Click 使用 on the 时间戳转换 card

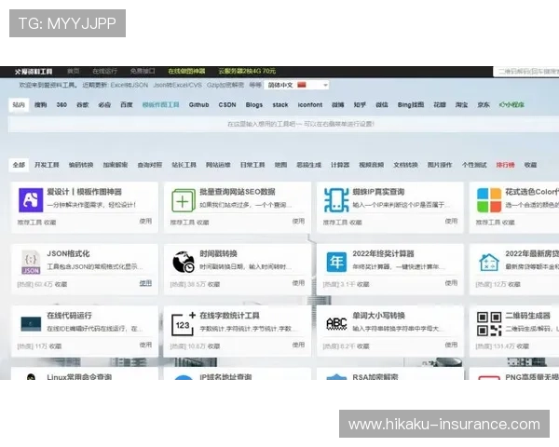tap(298, 283)
